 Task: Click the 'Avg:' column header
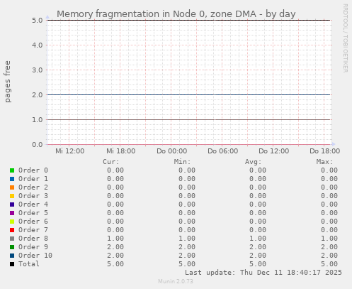[x=254, y=162]
